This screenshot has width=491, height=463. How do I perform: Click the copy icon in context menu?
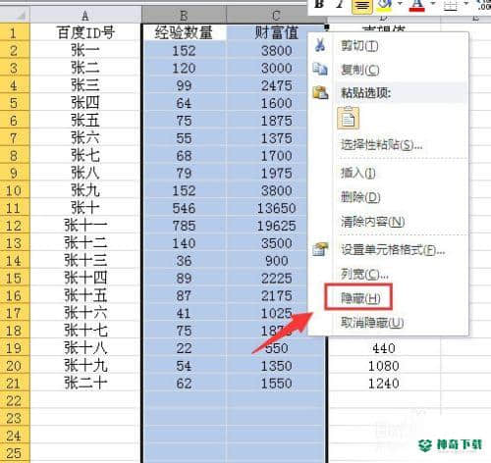[320, 69]
